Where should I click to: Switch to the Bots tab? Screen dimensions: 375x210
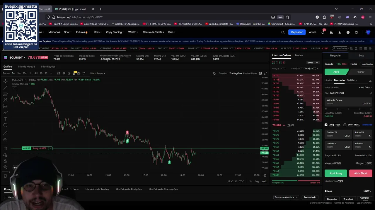coord(361,55)
